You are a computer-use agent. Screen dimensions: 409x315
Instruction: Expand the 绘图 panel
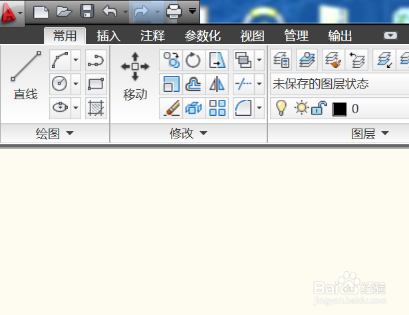point(55,133)
